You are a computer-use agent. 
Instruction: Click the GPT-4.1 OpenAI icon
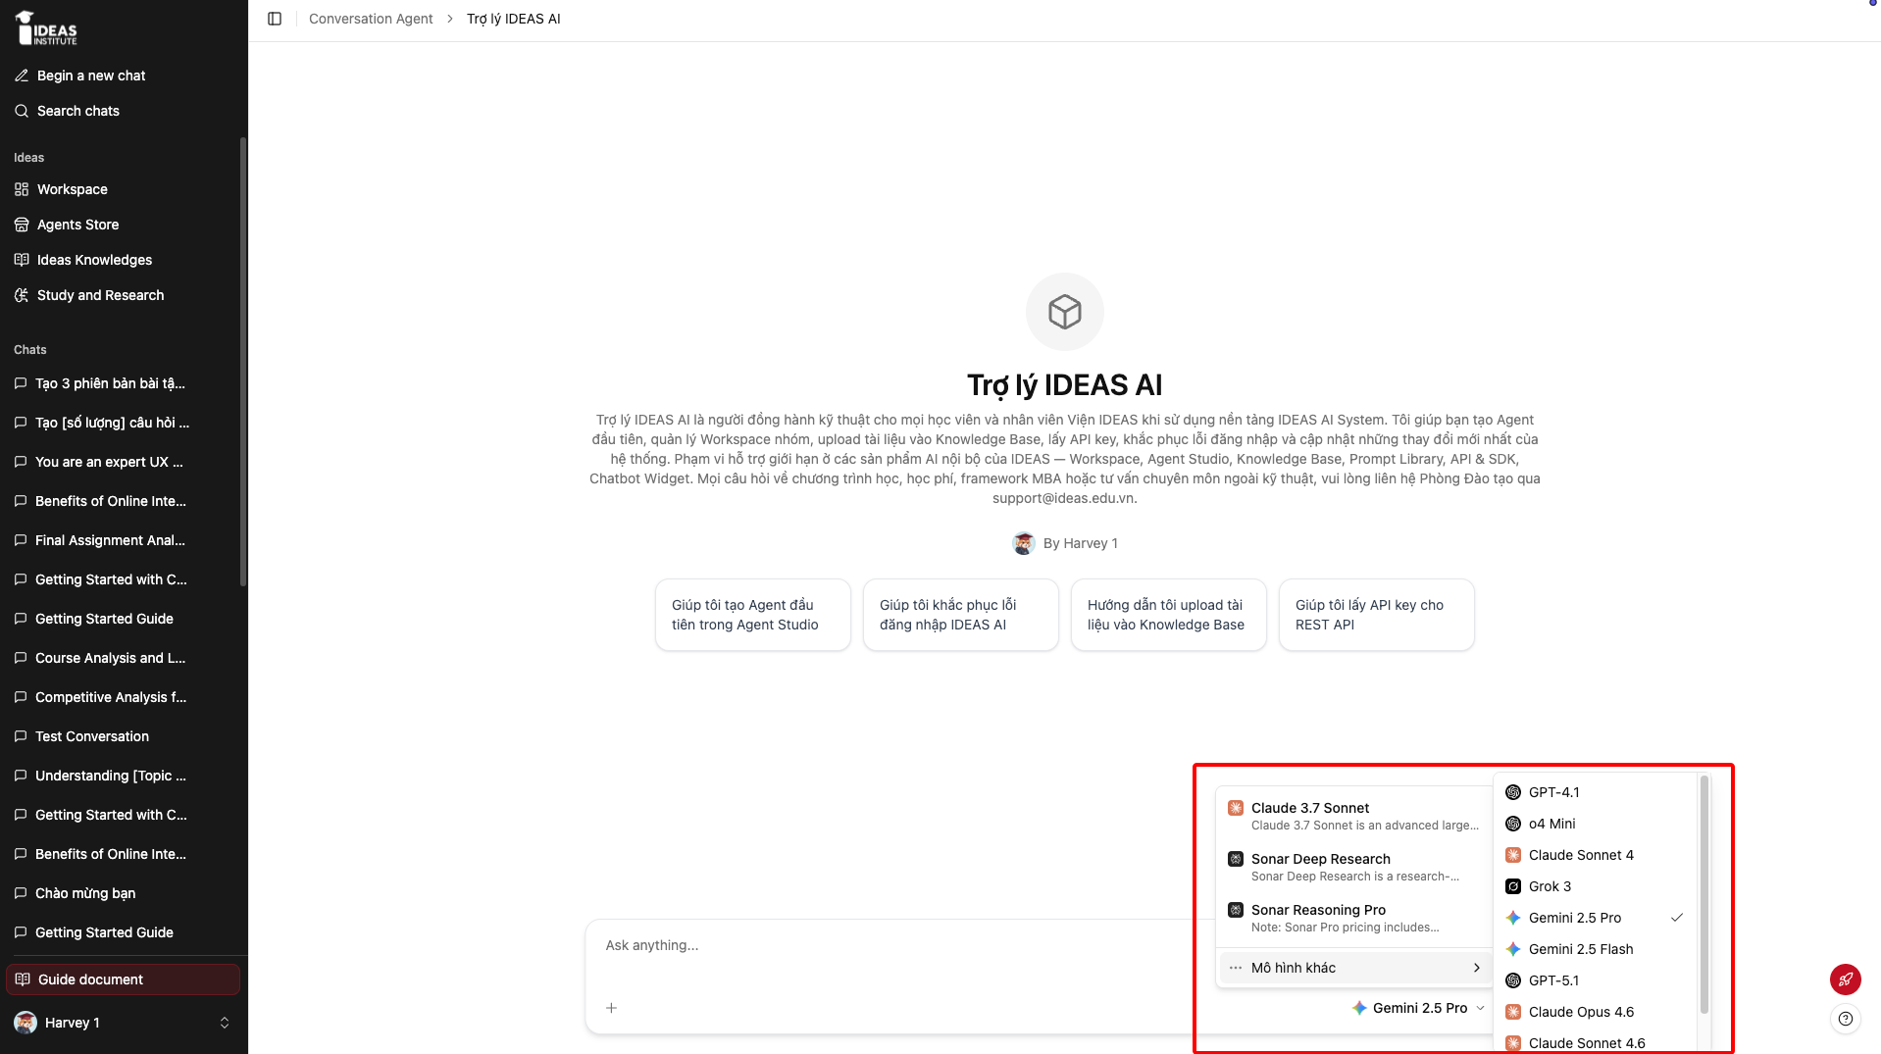pyautogui.click(x=1513, y=792)
